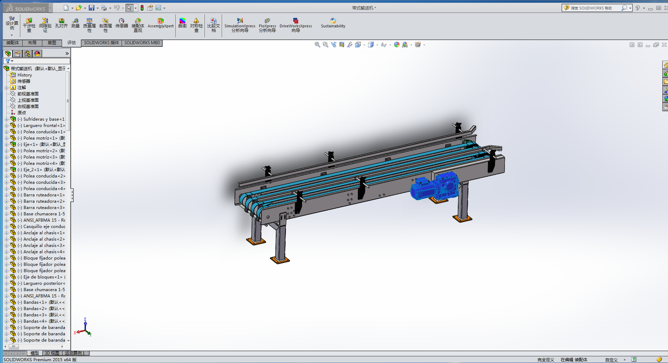
Task: Click Zoom to Fit in view toolbar
Action: click(317, 45)
